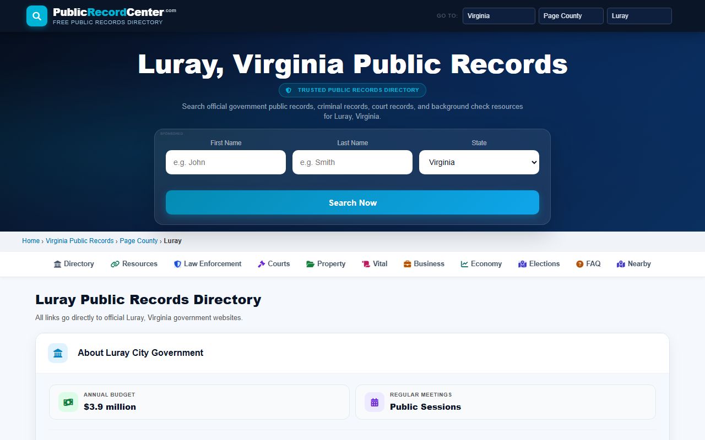Go to the Nearby section tab
Screen dimensions: 705x440
coord(634,264)
